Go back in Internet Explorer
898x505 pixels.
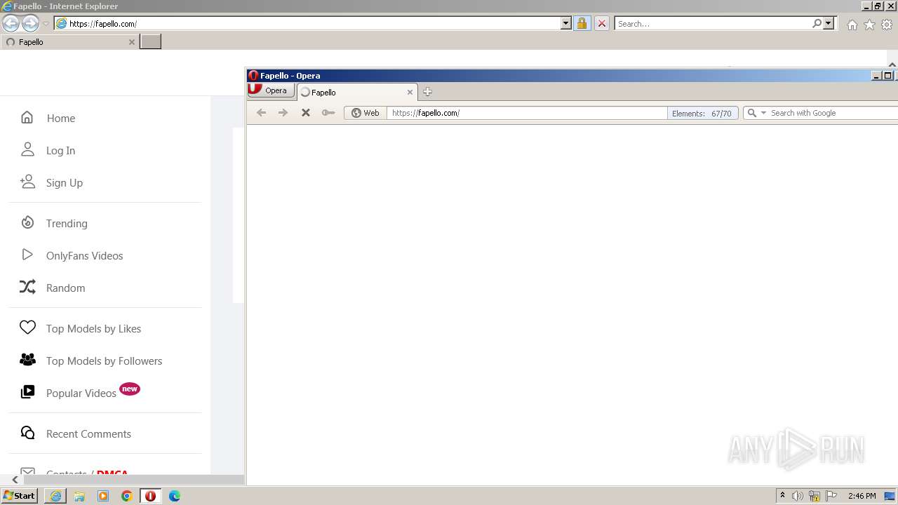click(x=11, y=24)
